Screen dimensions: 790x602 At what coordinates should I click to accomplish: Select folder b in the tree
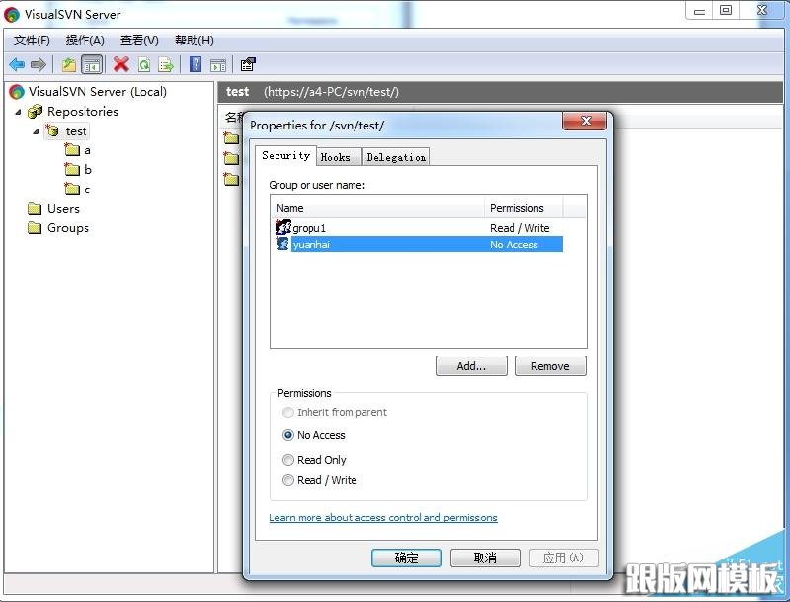point(88,169)
